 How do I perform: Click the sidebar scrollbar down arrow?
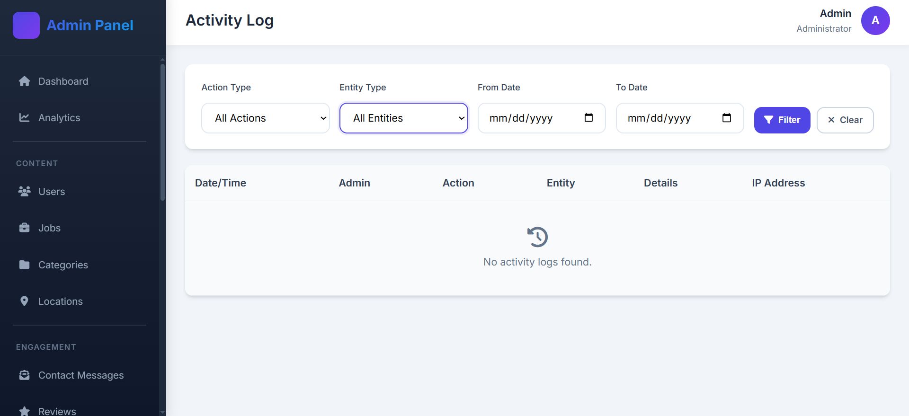[x=163, y=412]
